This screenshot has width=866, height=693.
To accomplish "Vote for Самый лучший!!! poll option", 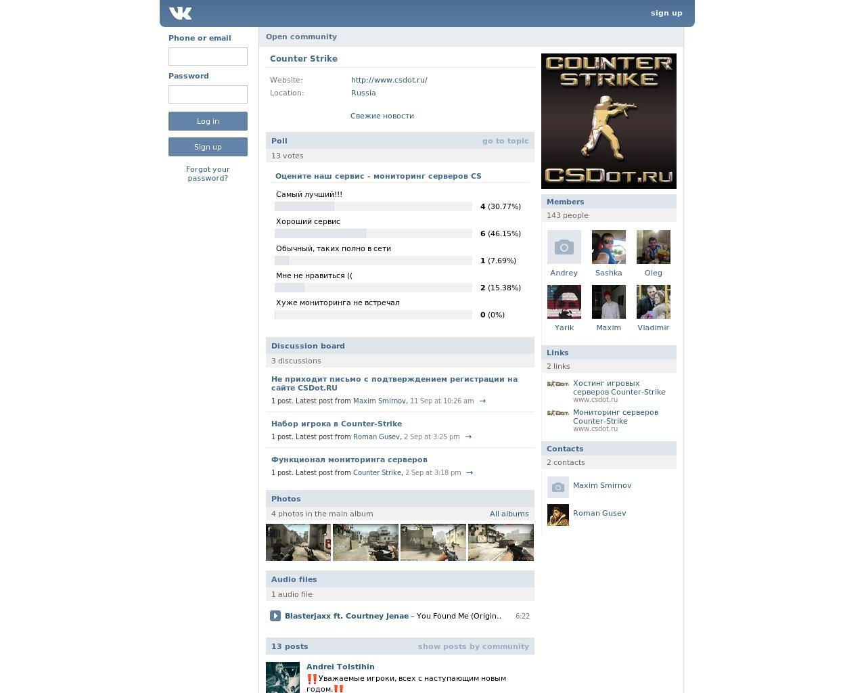I will click(309, 194).
